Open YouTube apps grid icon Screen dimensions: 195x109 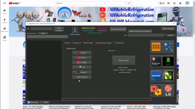coord(174,3)
